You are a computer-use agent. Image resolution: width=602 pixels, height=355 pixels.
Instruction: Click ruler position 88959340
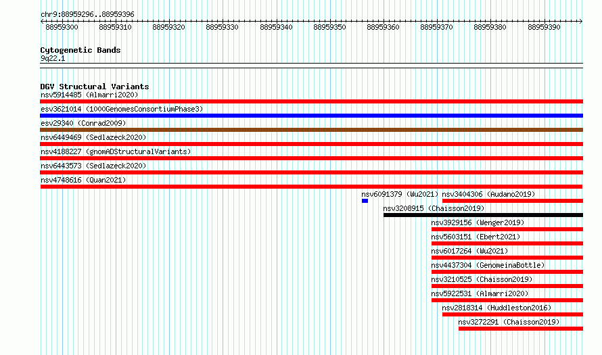click(276, 27)
